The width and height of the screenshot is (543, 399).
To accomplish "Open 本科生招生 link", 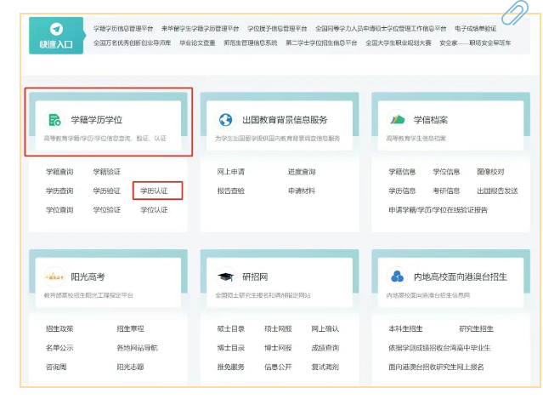I will pyautogui.click(x=405, y=328).
